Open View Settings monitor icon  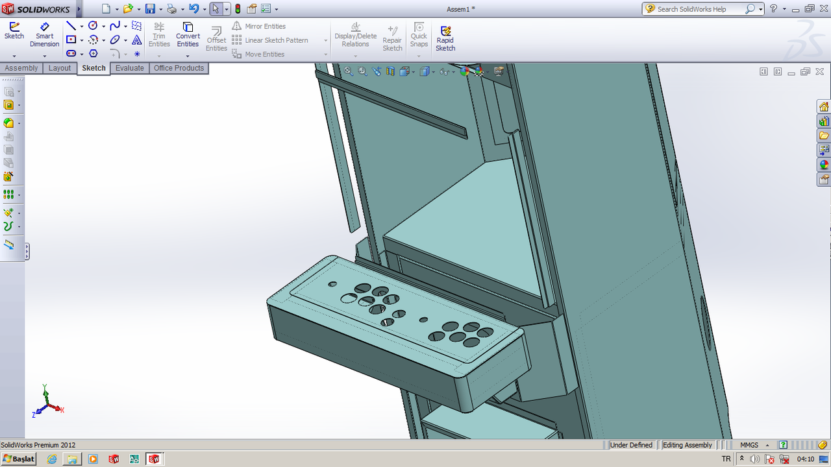tap(499, 71)
